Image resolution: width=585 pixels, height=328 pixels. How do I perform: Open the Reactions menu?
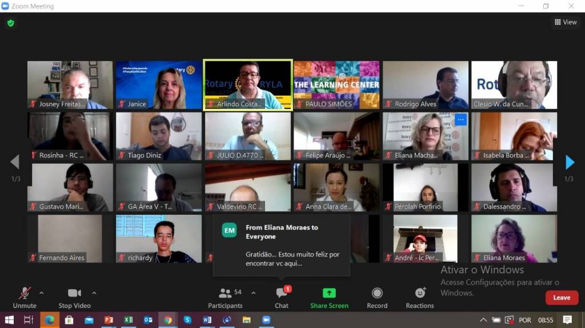pos(420,297)
